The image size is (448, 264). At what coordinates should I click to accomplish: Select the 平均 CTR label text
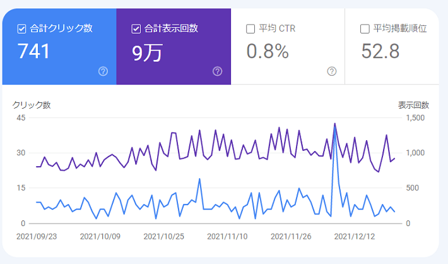coord(277,28)
